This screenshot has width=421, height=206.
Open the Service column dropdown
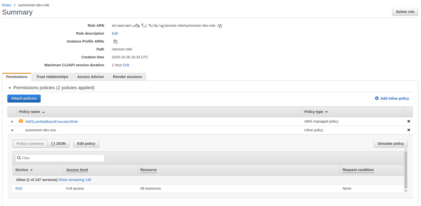pos(31,170)
